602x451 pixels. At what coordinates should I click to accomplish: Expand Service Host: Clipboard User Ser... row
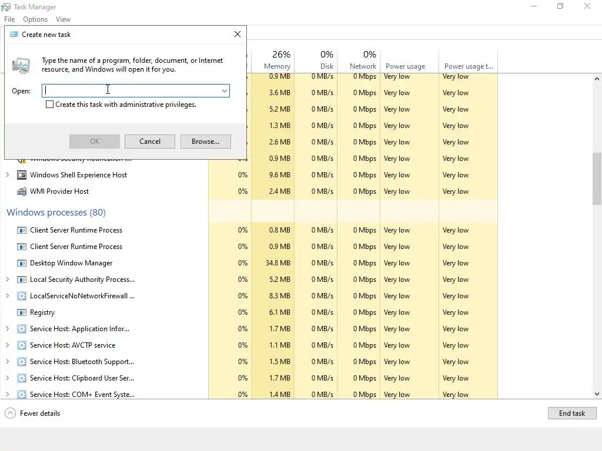[7, 378]
